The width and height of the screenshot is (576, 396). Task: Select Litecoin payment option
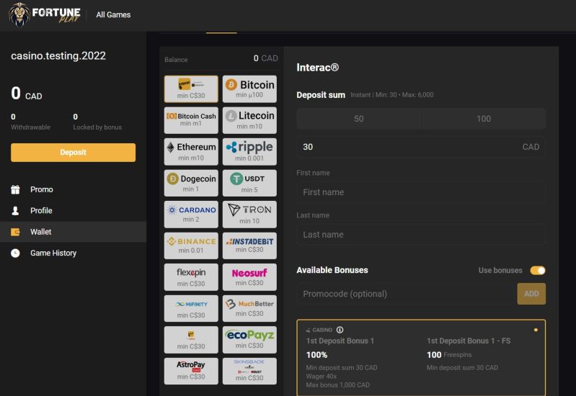tap(249, 120)
